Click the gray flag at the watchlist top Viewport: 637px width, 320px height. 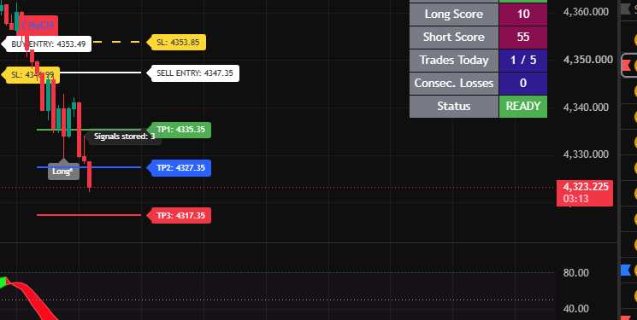click(625, 9)
